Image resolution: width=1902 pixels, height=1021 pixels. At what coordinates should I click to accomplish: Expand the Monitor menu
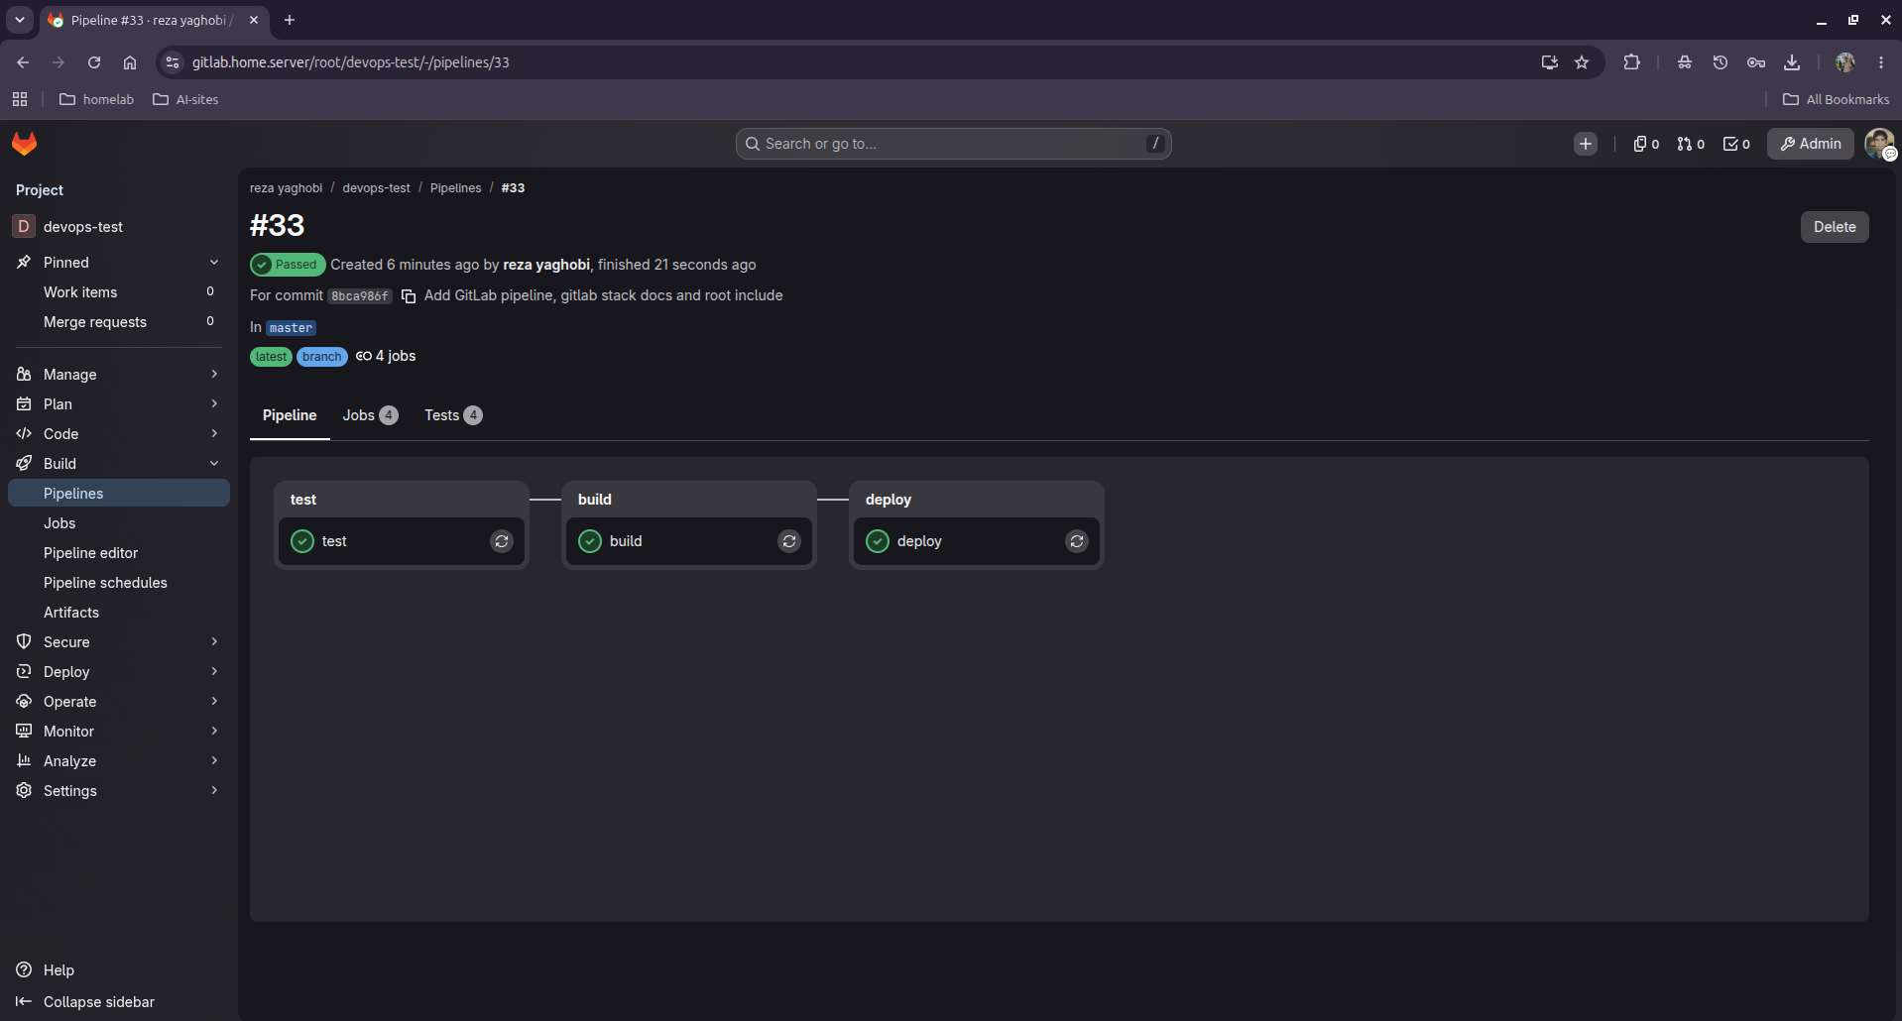[x=119, y=732]
